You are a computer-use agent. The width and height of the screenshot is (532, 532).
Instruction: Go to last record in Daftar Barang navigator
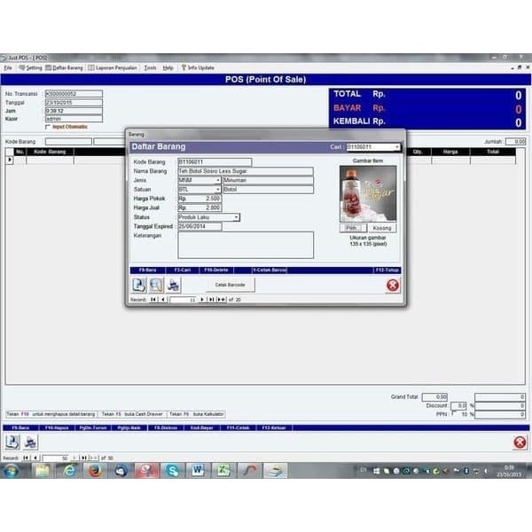211,300
